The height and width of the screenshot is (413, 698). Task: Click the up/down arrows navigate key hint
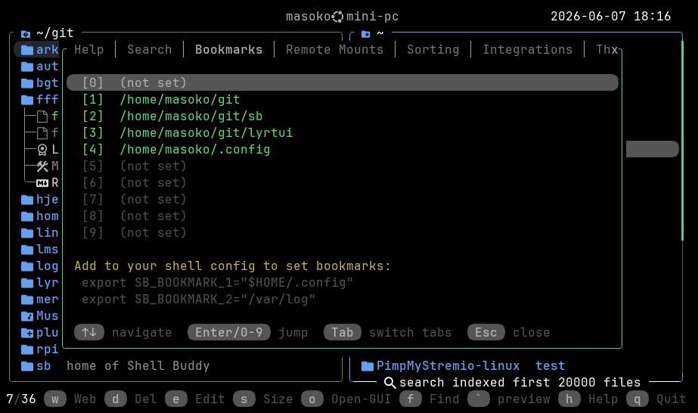tap(89, 333)
